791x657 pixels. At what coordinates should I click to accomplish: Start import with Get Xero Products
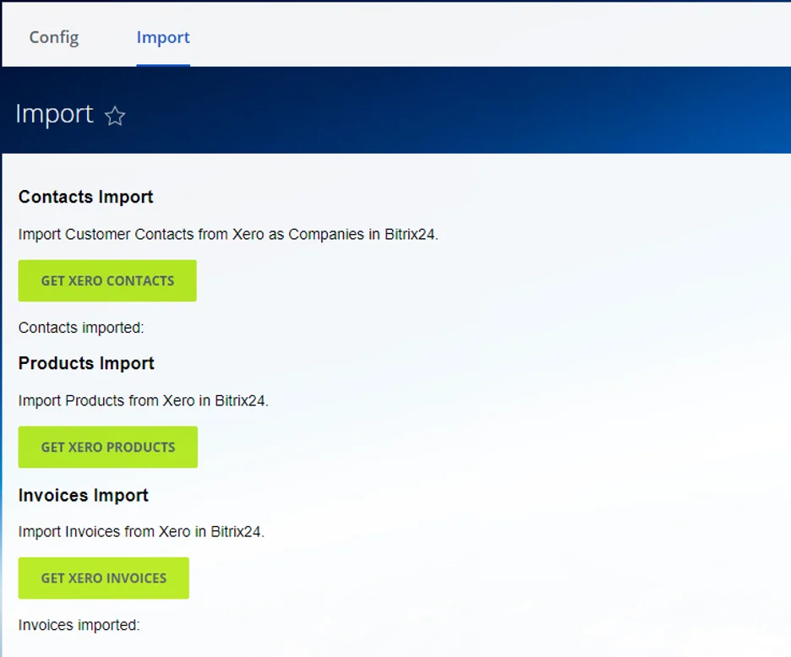pos(107,447)
